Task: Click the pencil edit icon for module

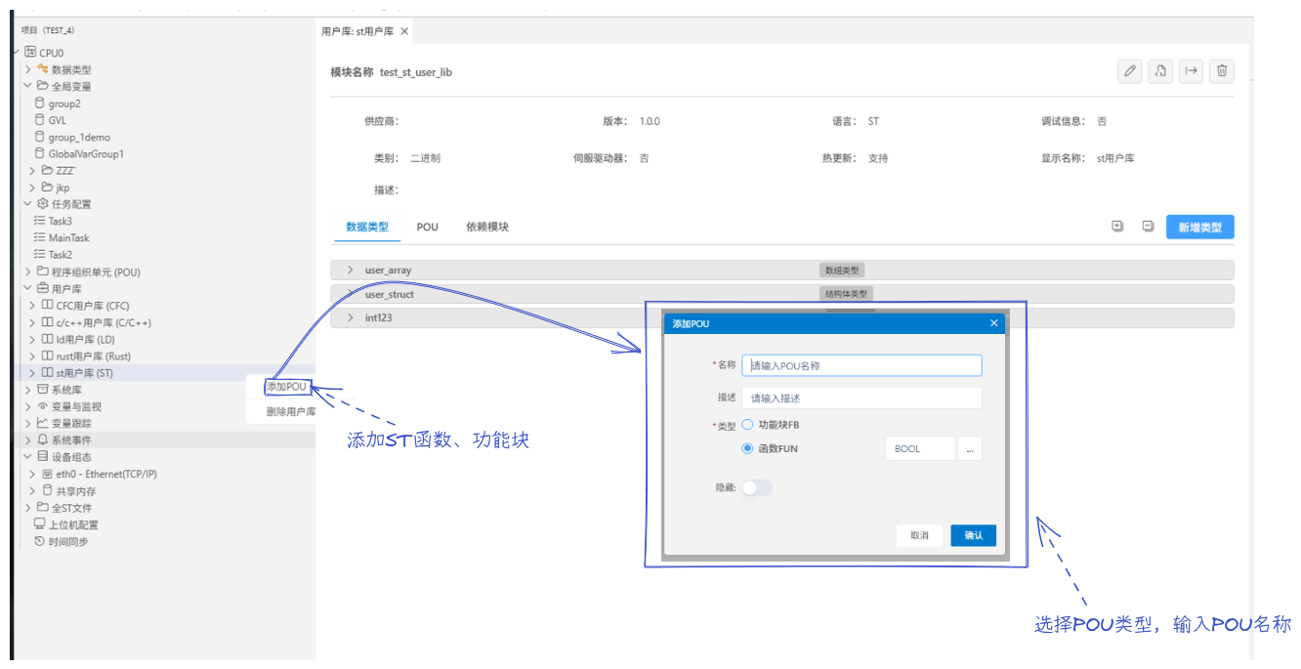Action: 1130,71
